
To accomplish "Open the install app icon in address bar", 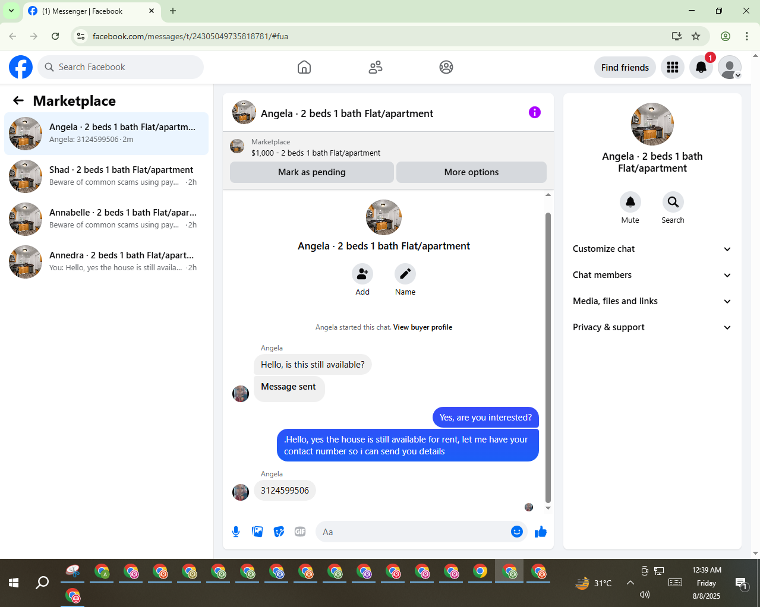I will coord(677,36).
